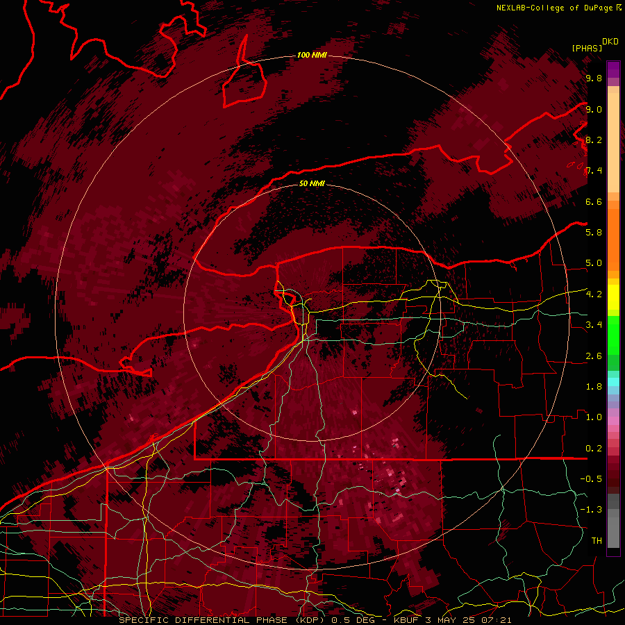Click the 5.8 scale value
Image resolution: width=625 pixels, height=625 pixels.
[594, 232]
